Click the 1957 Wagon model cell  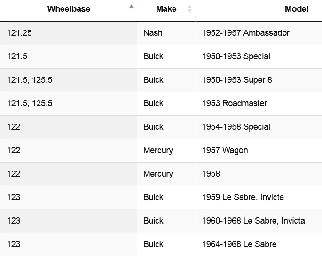[x=225, y=150]
